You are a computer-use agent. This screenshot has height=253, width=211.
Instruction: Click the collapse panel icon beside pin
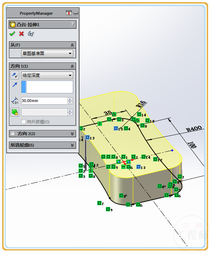click(69, 13)
